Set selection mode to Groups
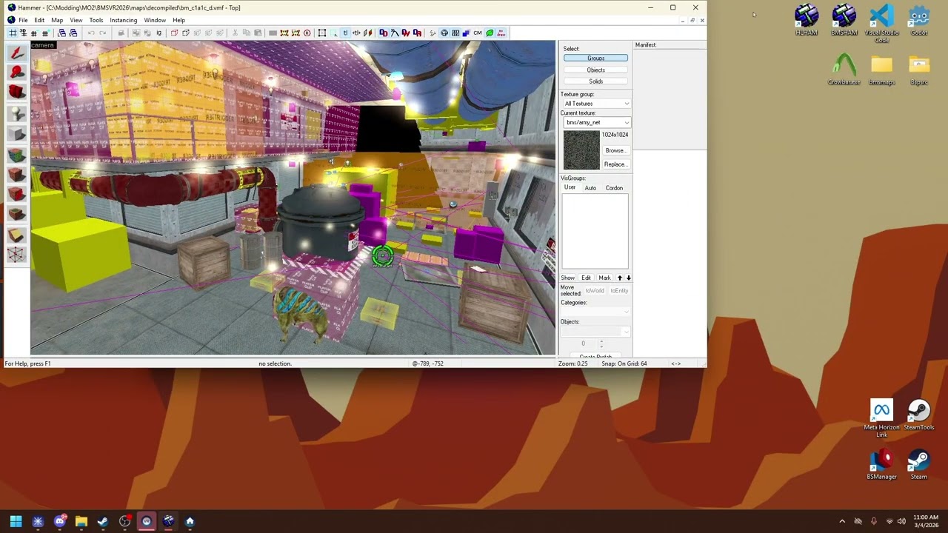 tap(595, 58)
